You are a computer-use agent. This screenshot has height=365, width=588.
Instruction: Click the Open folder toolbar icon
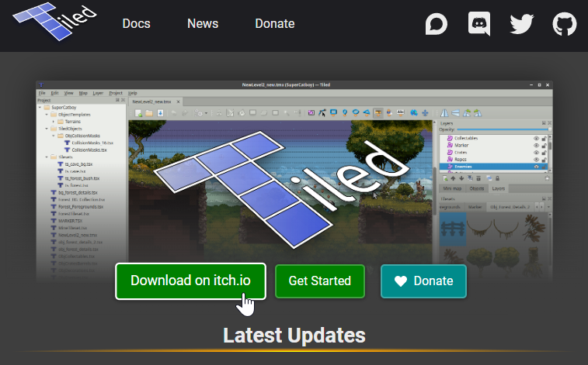coord(149,113)
